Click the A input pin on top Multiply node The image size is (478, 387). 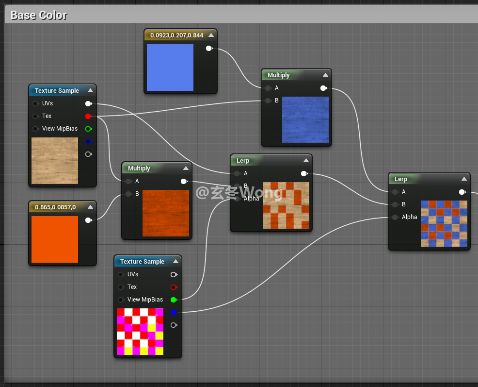(267, 88)
